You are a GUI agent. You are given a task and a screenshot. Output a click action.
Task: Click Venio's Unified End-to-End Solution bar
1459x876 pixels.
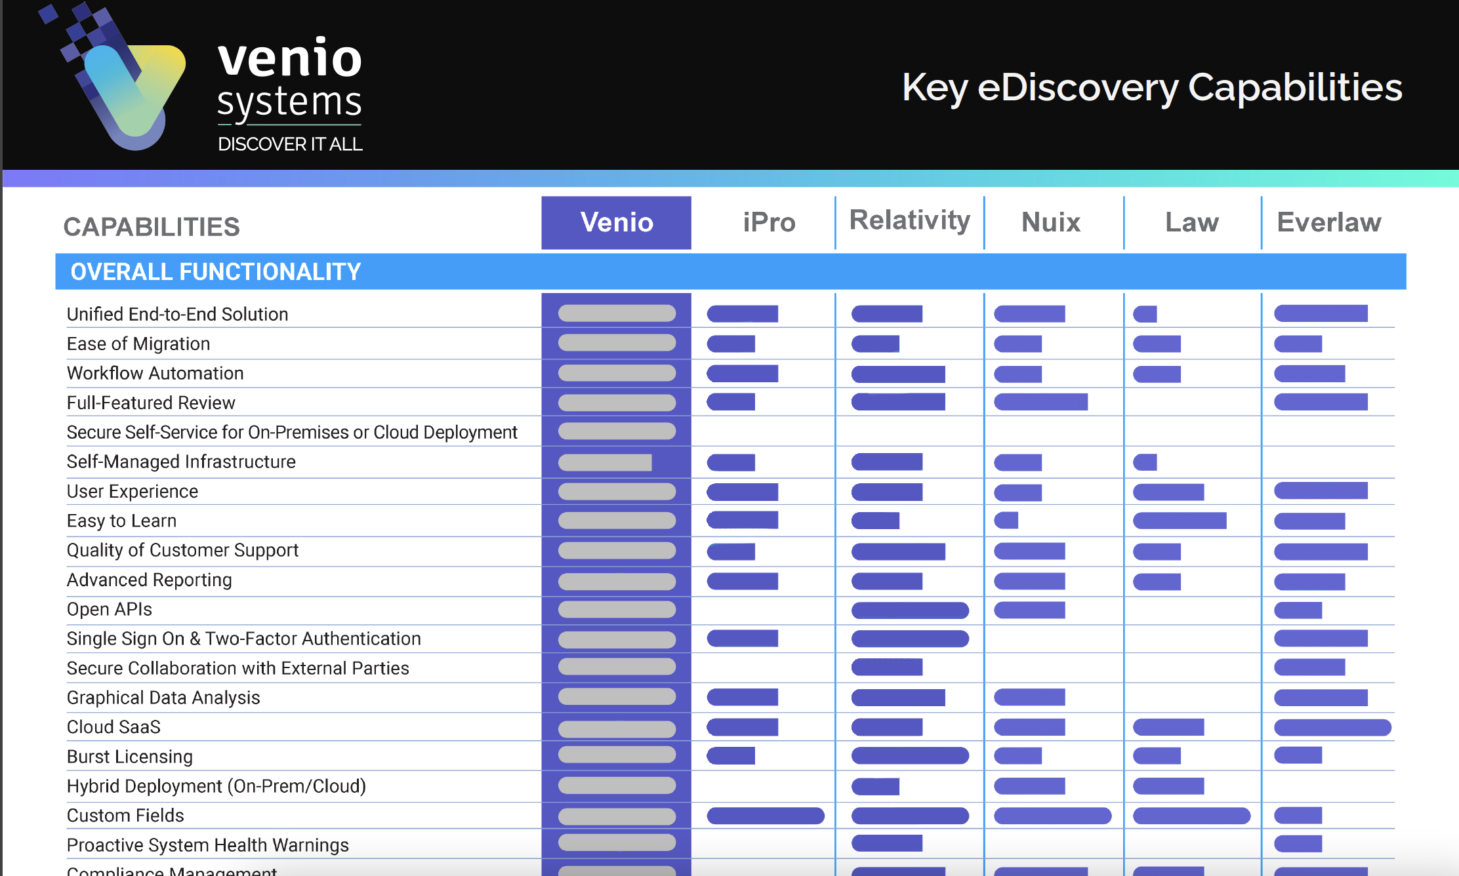click(616, 313)
